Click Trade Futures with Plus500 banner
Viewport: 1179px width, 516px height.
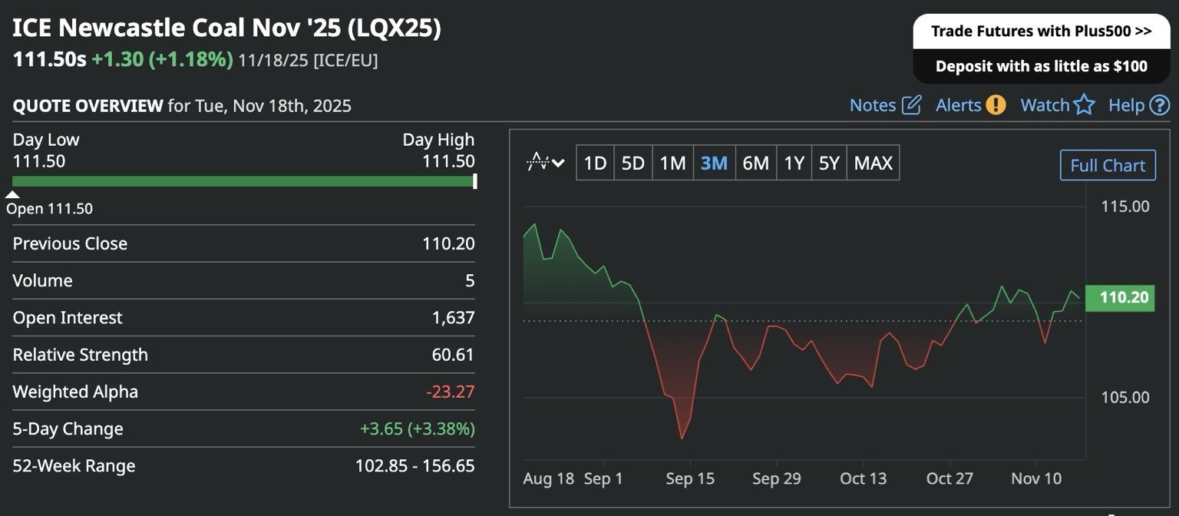(x=1041, y=31)
